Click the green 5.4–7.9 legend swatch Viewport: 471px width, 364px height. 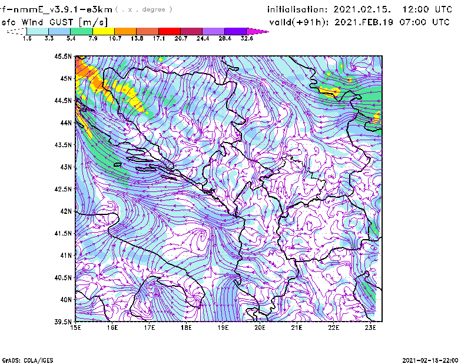click(x=81, y=31)
